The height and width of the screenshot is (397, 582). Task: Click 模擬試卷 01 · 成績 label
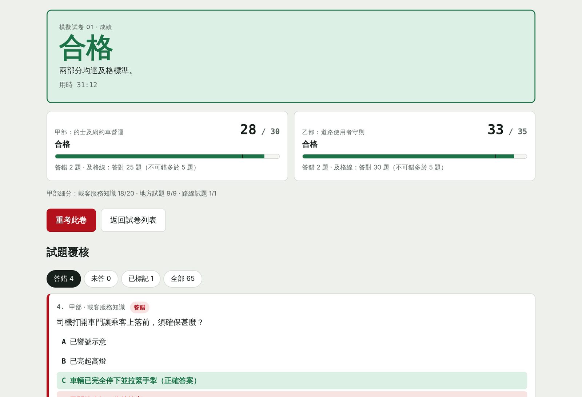[x=85, y=27]
